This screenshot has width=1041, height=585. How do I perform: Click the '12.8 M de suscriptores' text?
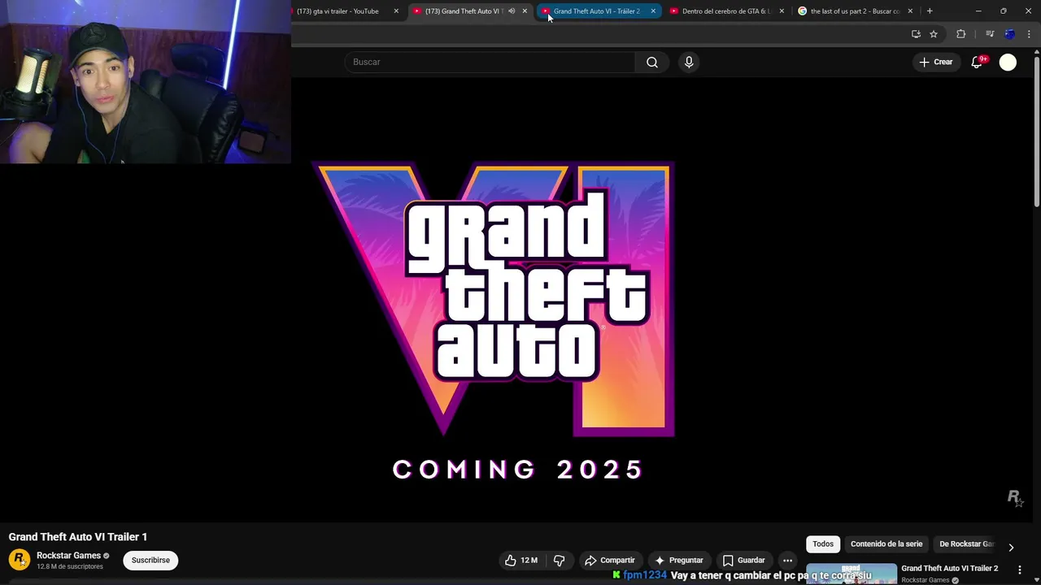[x=70, y=566]
